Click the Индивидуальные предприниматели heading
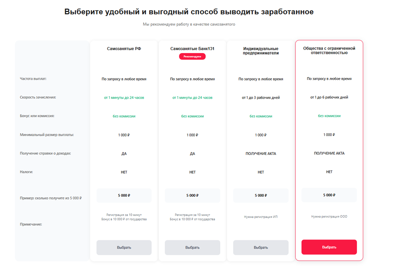The image size is (404, 266). [x=260, y=51]
